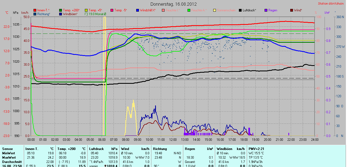Screen dimensions: 347x167
Task: Click the '18:00' tick on the time axis
Action: [x=244, y=139]
